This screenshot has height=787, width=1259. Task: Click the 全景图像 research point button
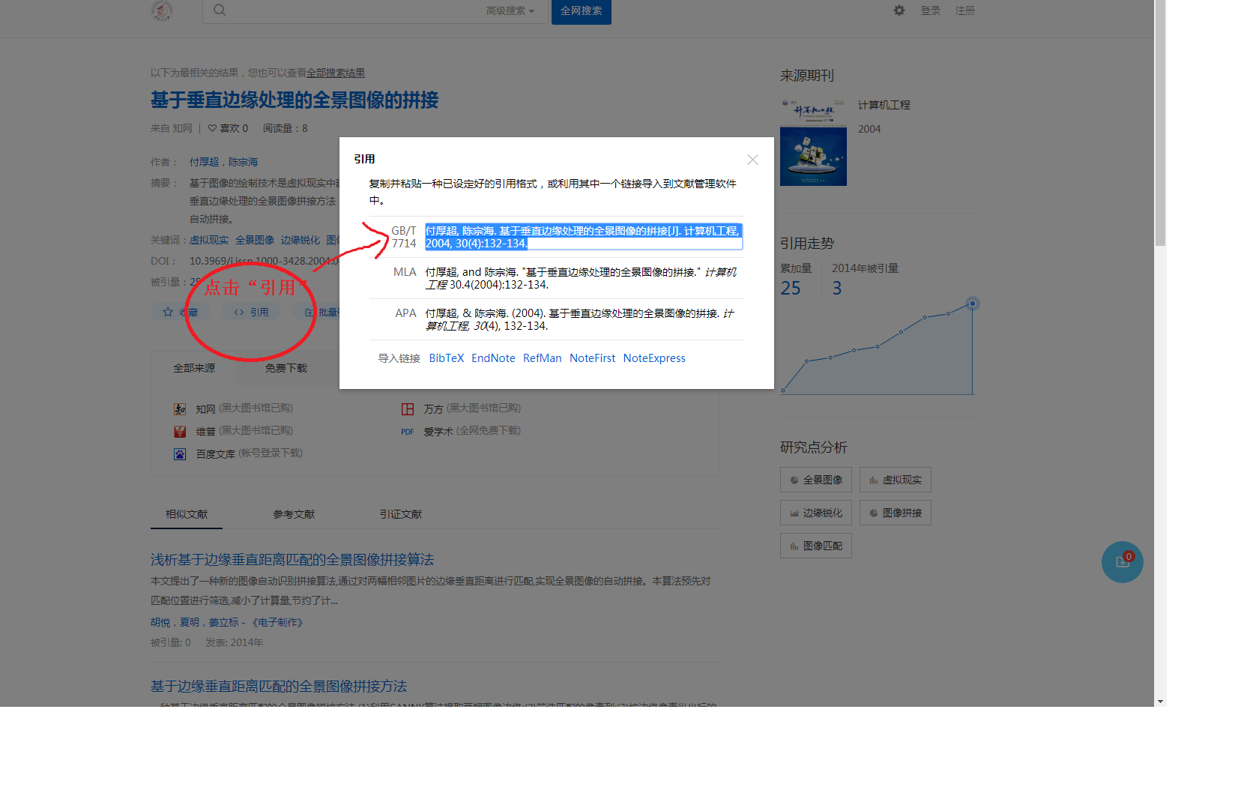[x=816, y=480]
